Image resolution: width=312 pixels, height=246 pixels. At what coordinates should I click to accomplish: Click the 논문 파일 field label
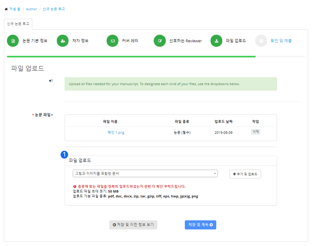pyautogui.click(x=42, y=115)
